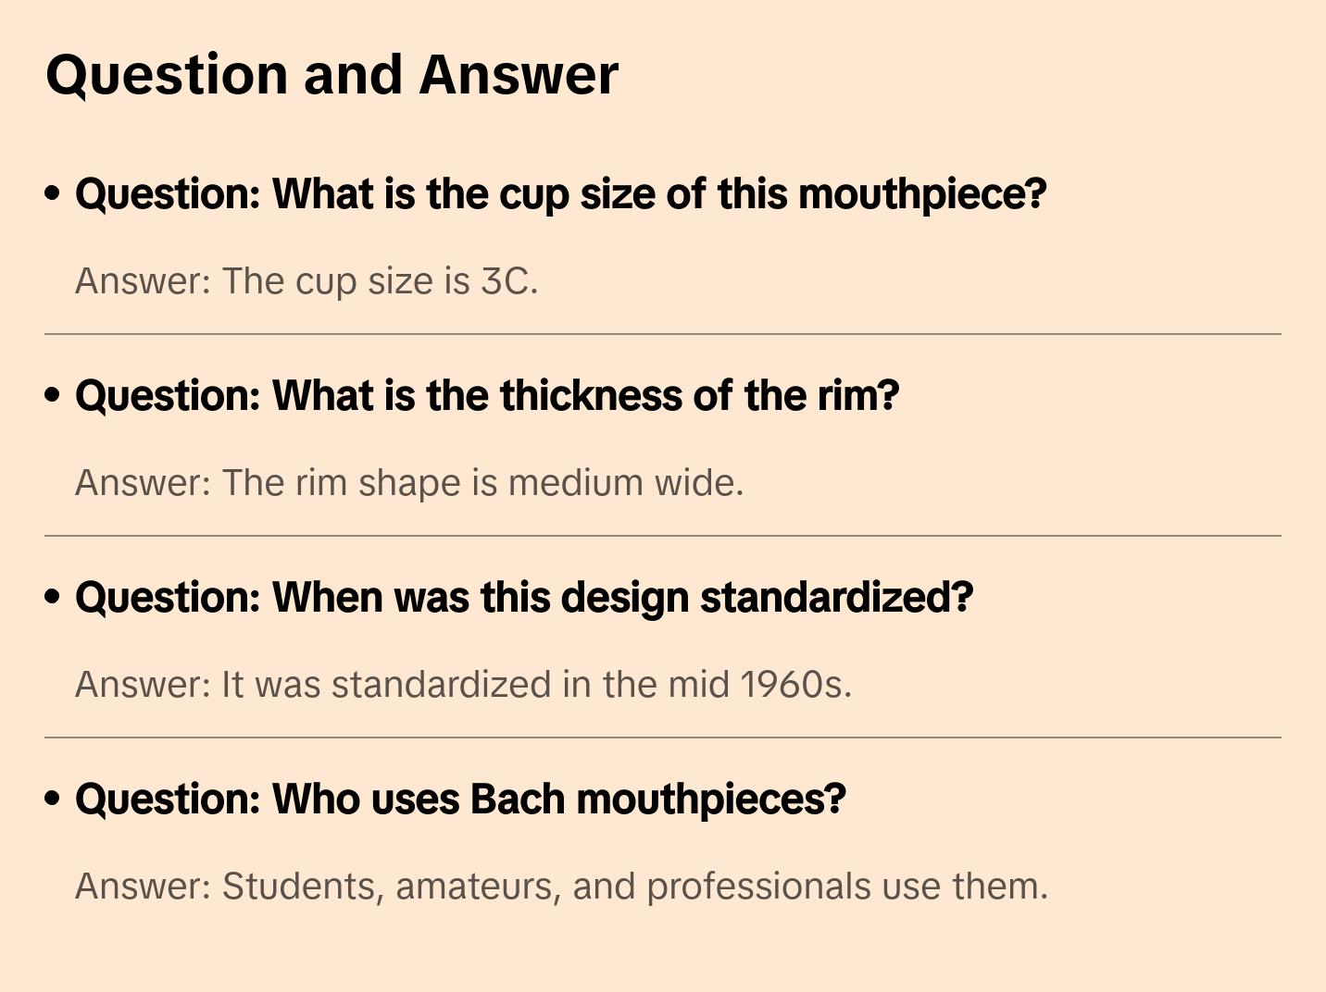The height and width of the screenshot is (992, 1326).
Task: Click the divider line below the cup size answer
Action: coord(663,334)
